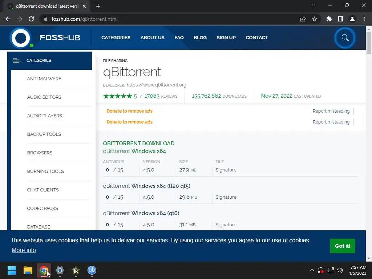The image size is (372, 279).
Task: Open FAQ in the top navigation
Action: click(179, 38)
